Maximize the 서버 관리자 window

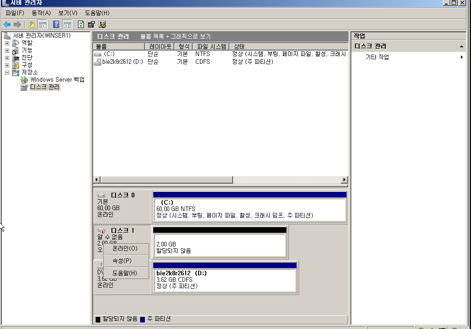(454, 3)
